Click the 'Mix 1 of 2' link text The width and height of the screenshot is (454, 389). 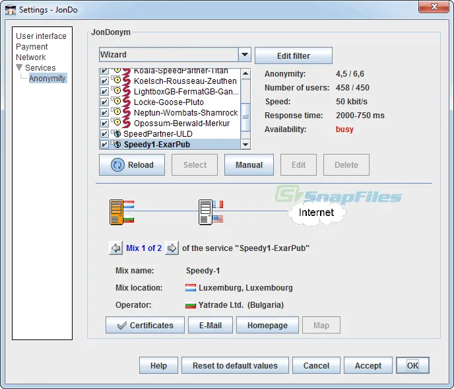(x=144, y=248)
